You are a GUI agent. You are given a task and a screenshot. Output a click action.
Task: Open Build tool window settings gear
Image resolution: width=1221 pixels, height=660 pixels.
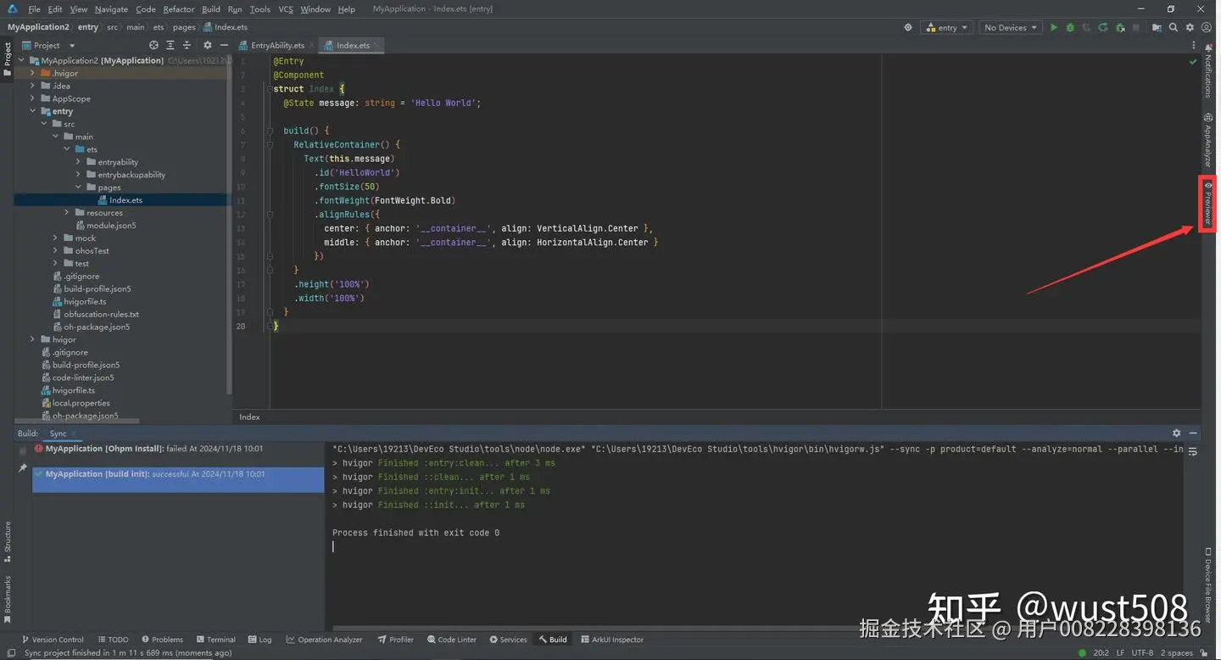1176,433
